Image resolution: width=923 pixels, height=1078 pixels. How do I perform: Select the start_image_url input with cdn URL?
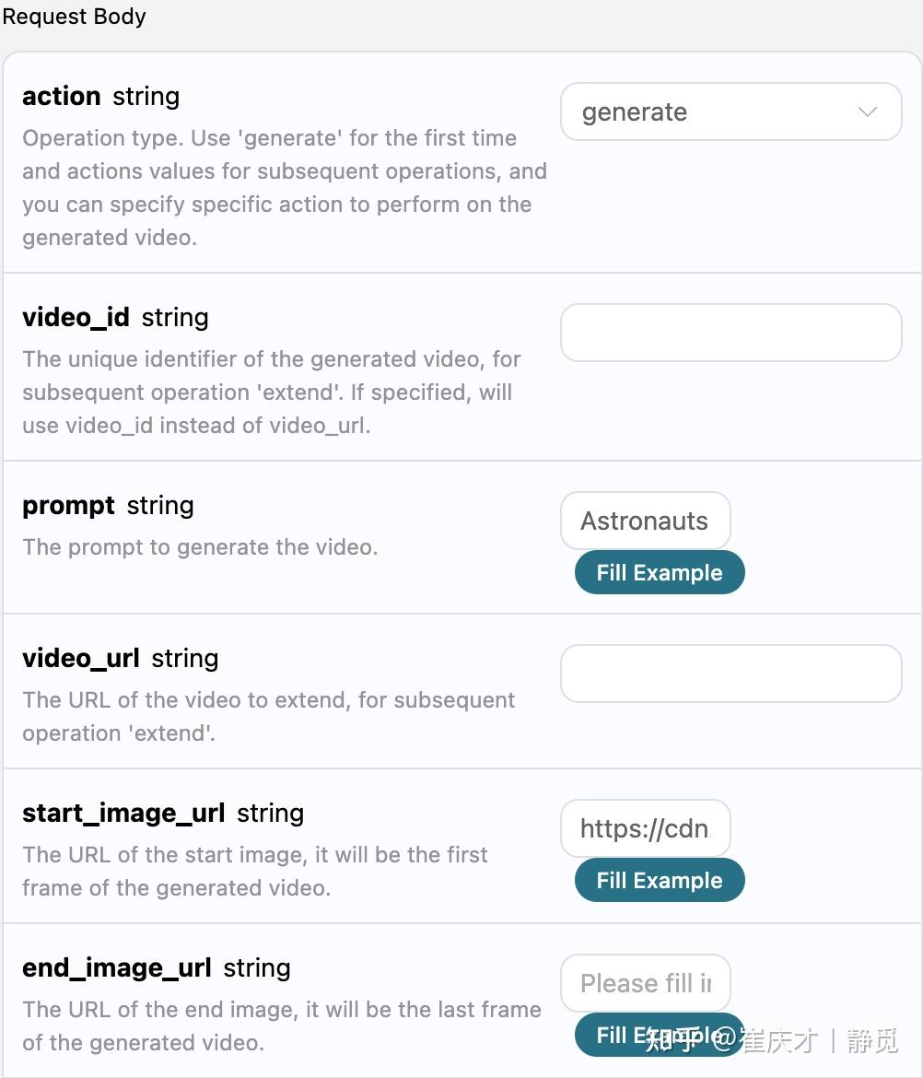click(645, 828)
